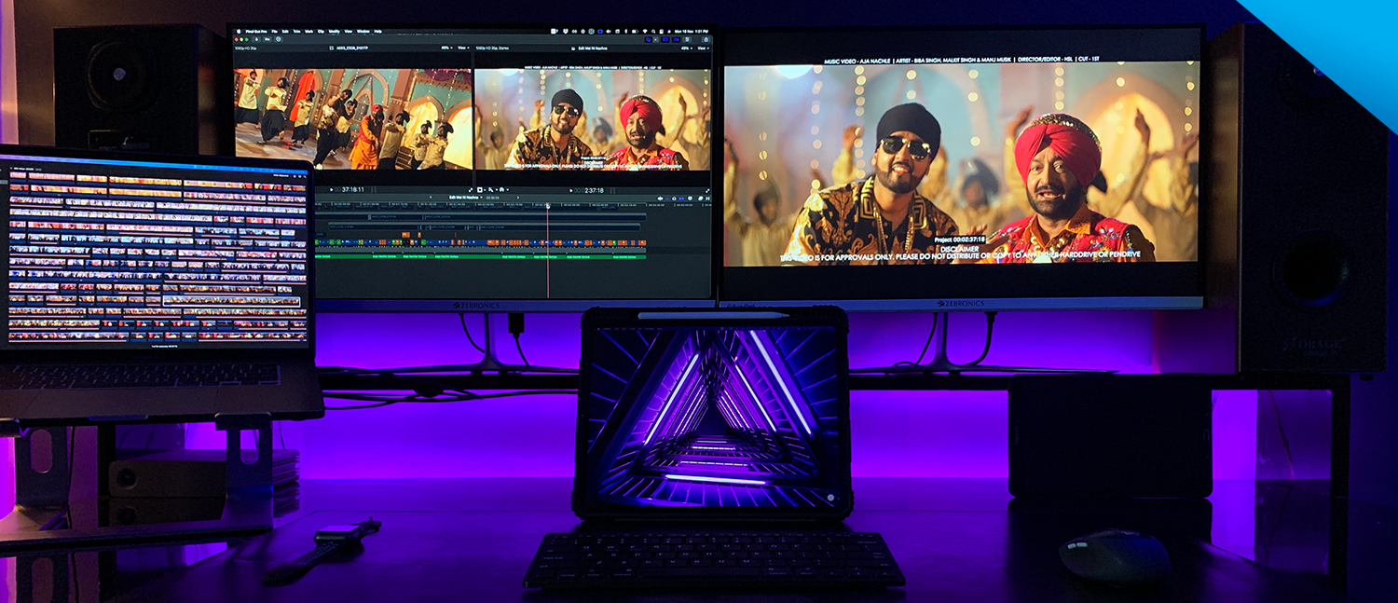Open the Window menu in menu bar

point(363,32)
